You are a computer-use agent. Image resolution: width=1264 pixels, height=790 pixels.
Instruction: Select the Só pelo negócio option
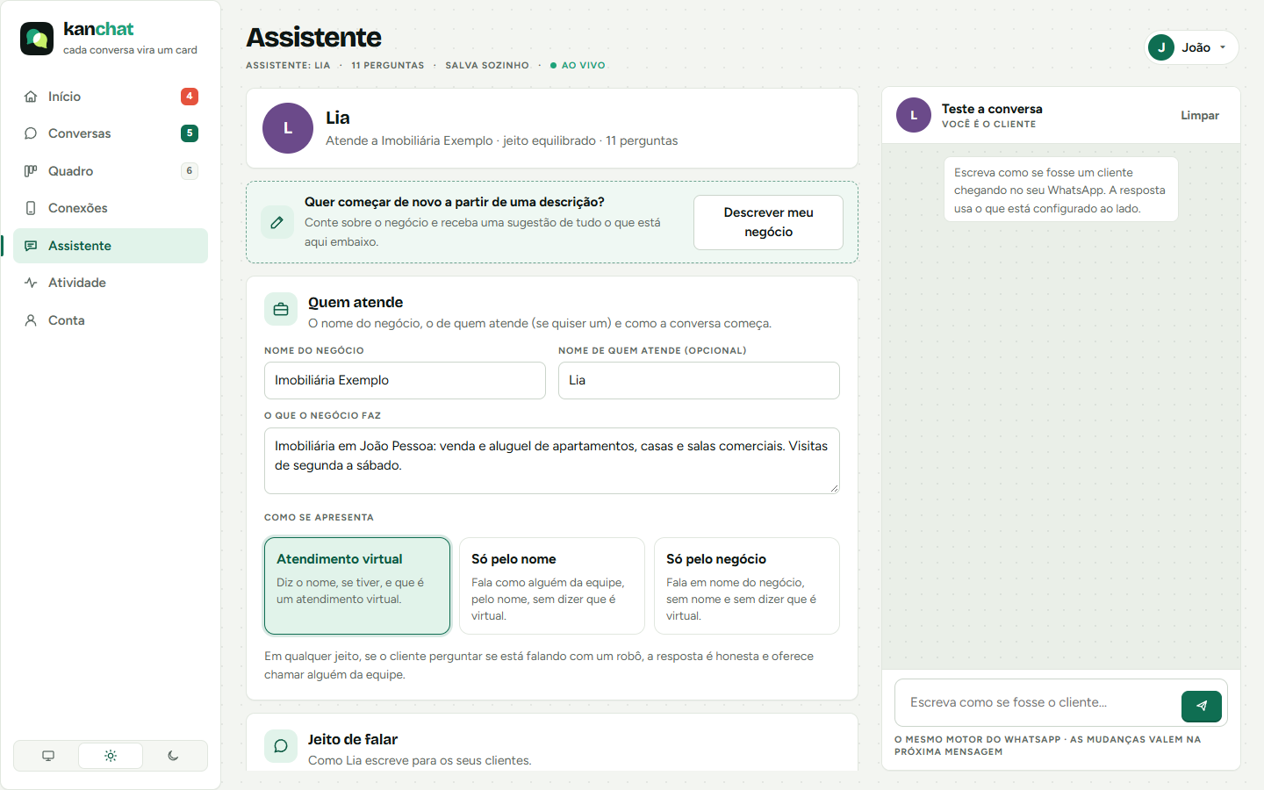click(747, 585)
